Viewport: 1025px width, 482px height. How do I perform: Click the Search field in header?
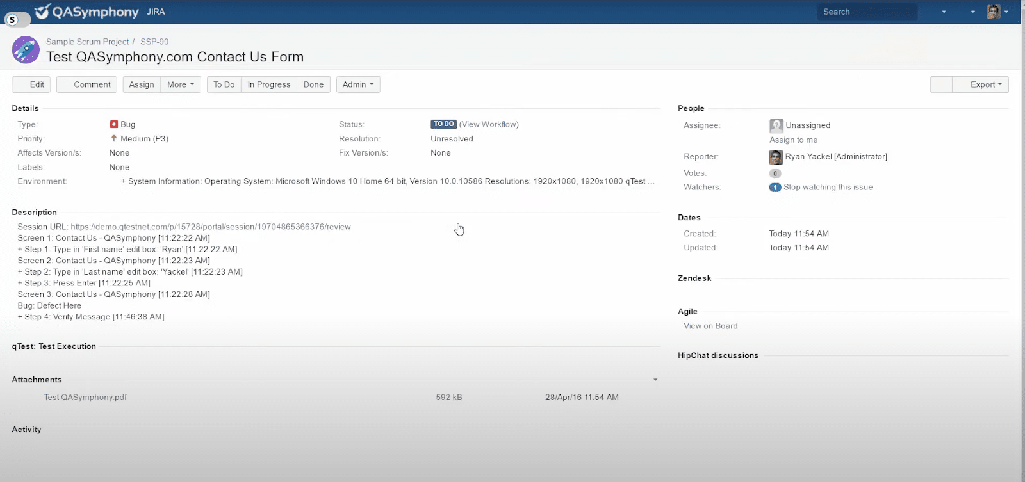tap(867, 12)
